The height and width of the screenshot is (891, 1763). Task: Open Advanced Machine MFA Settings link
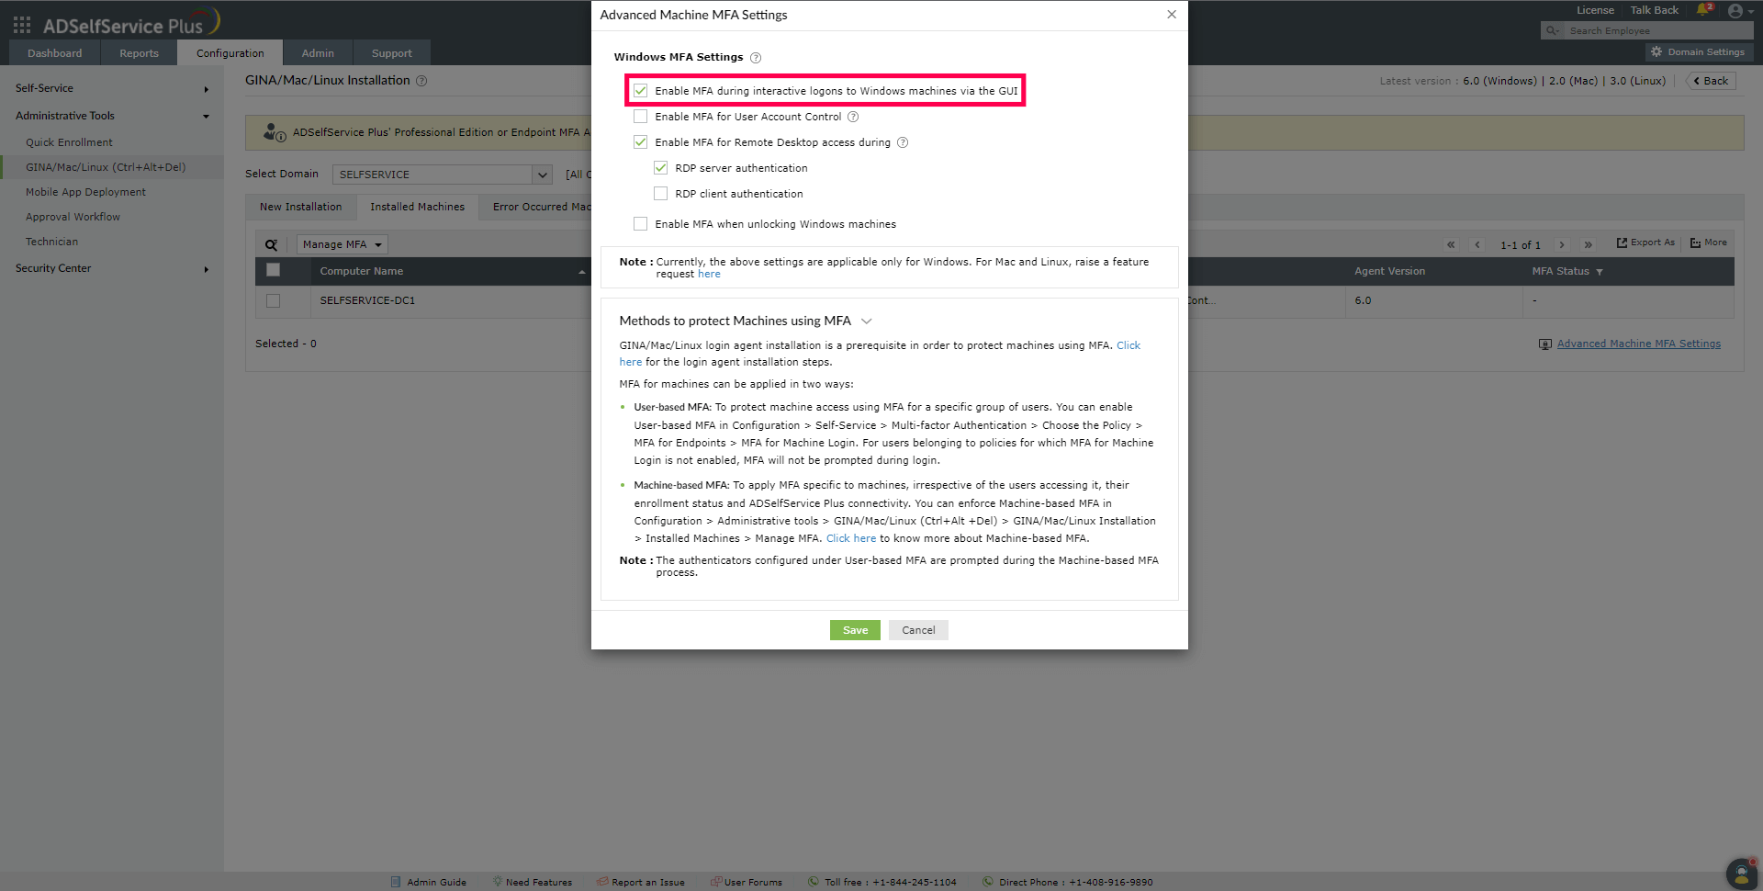pyautogui.click(x=1639, y=344)
